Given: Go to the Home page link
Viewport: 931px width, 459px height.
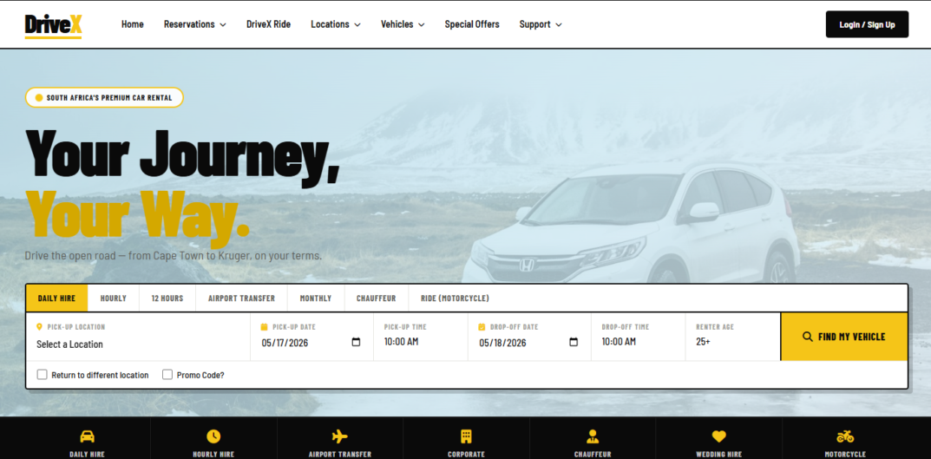Looking at the screenshot, I should 133,24.
